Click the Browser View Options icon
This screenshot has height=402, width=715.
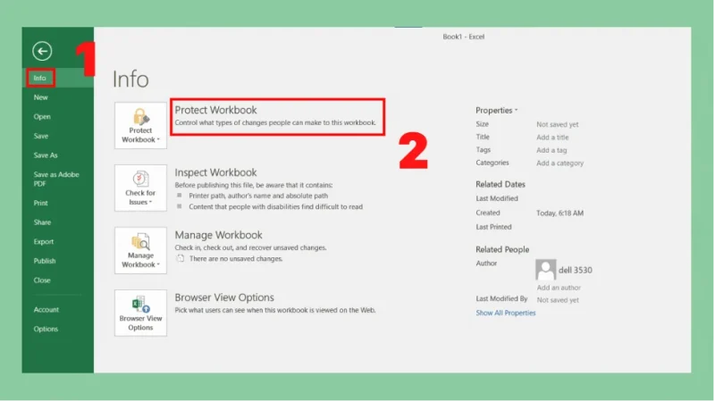140,313
